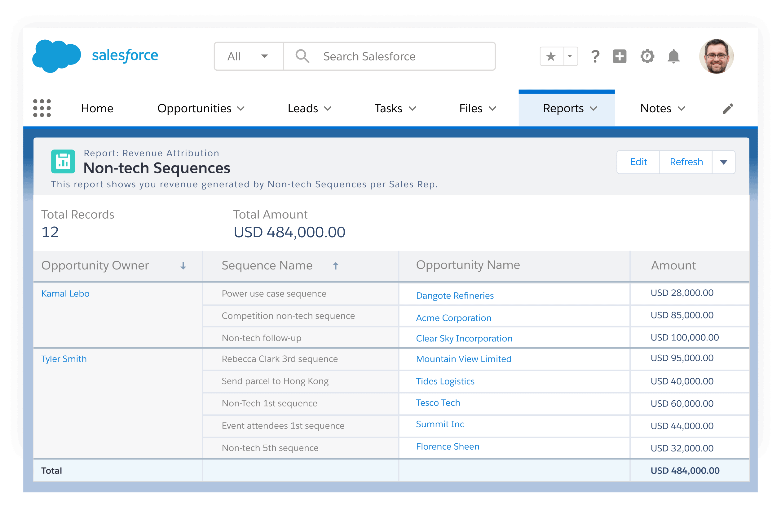The height and width of the screenshot is (520, 781).
Task: Switch to the Tasks tab
Action: click(x=388, y=109)
